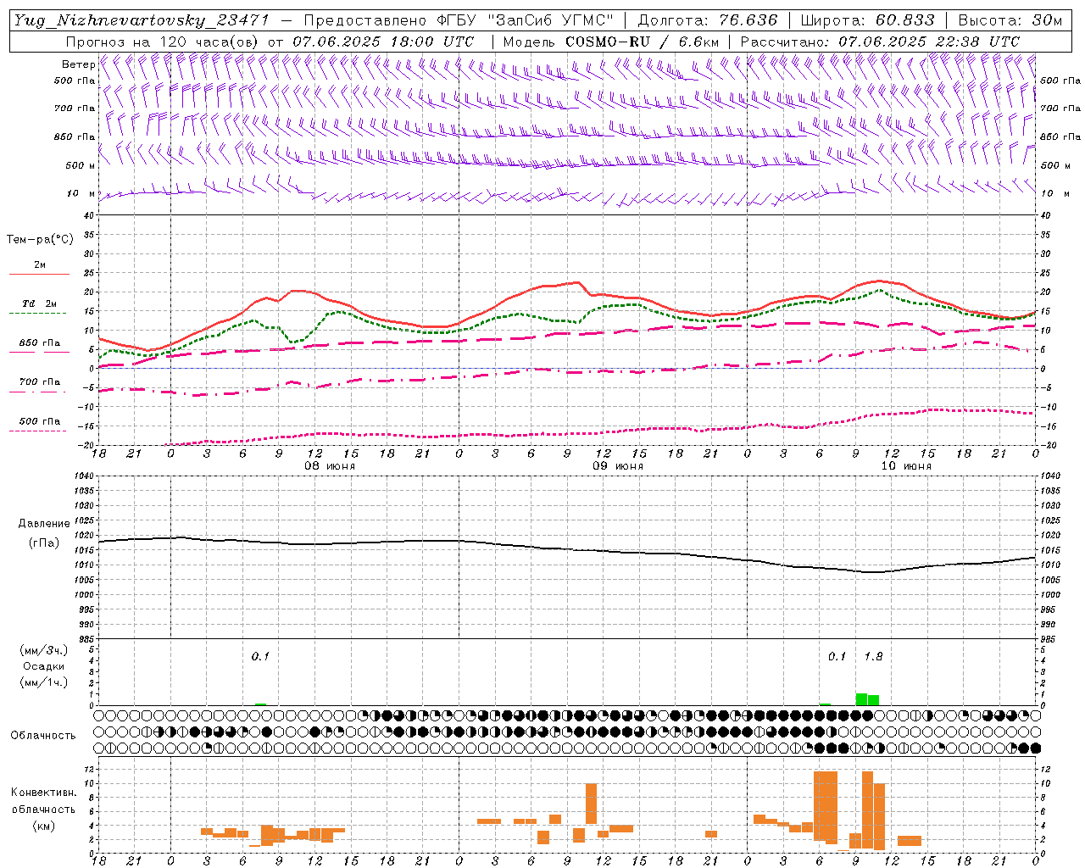
Task: Select the 'Предоставлено ФГБУ "ЗапСиб УГМС"' header text
Action: point(459,20)
